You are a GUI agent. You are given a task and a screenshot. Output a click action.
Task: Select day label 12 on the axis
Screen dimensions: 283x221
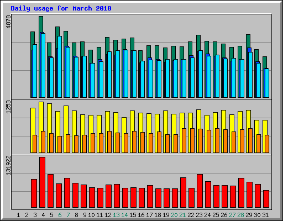[x=108, y=215]
